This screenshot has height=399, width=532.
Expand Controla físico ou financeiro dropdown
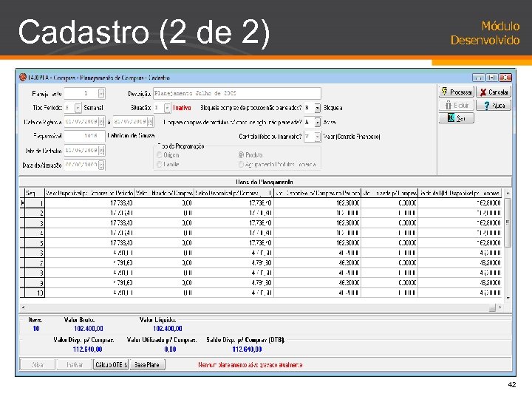[317, 137]
